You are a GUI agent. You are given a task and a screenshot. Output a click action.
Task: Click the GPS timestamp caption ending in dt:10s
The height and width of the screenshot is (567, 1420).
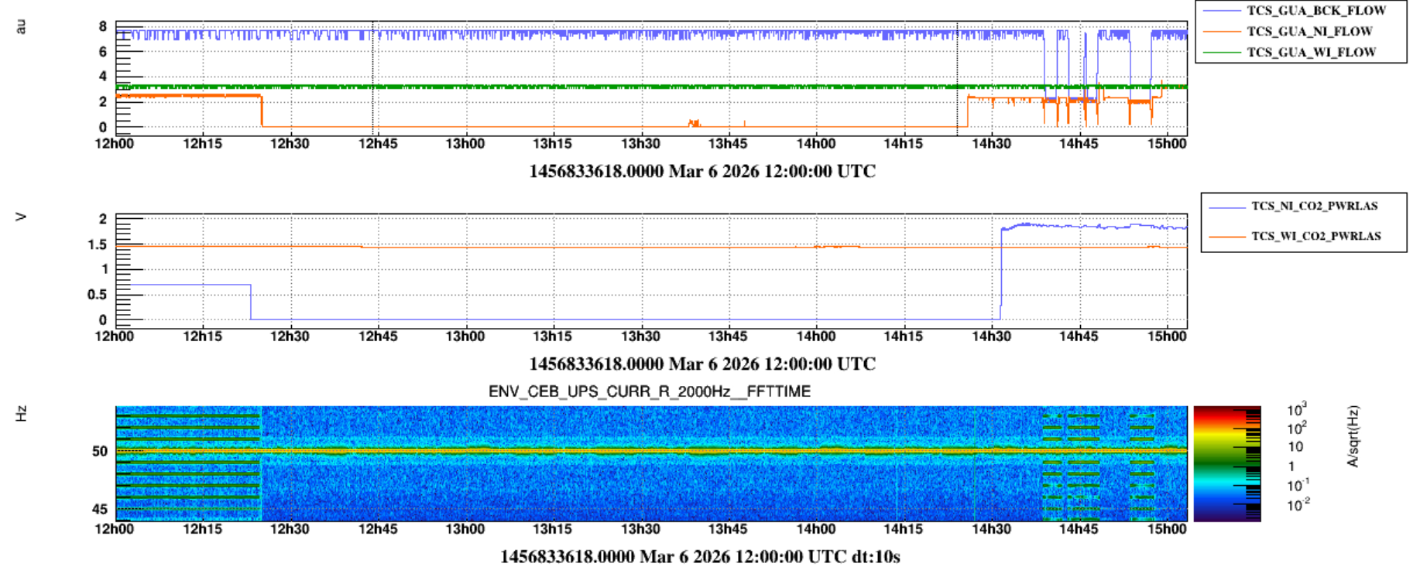coord(699,557)
